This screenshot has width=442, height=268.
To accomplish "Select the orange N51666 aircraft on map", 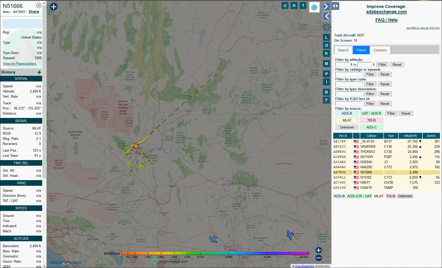I will point(136,146).
